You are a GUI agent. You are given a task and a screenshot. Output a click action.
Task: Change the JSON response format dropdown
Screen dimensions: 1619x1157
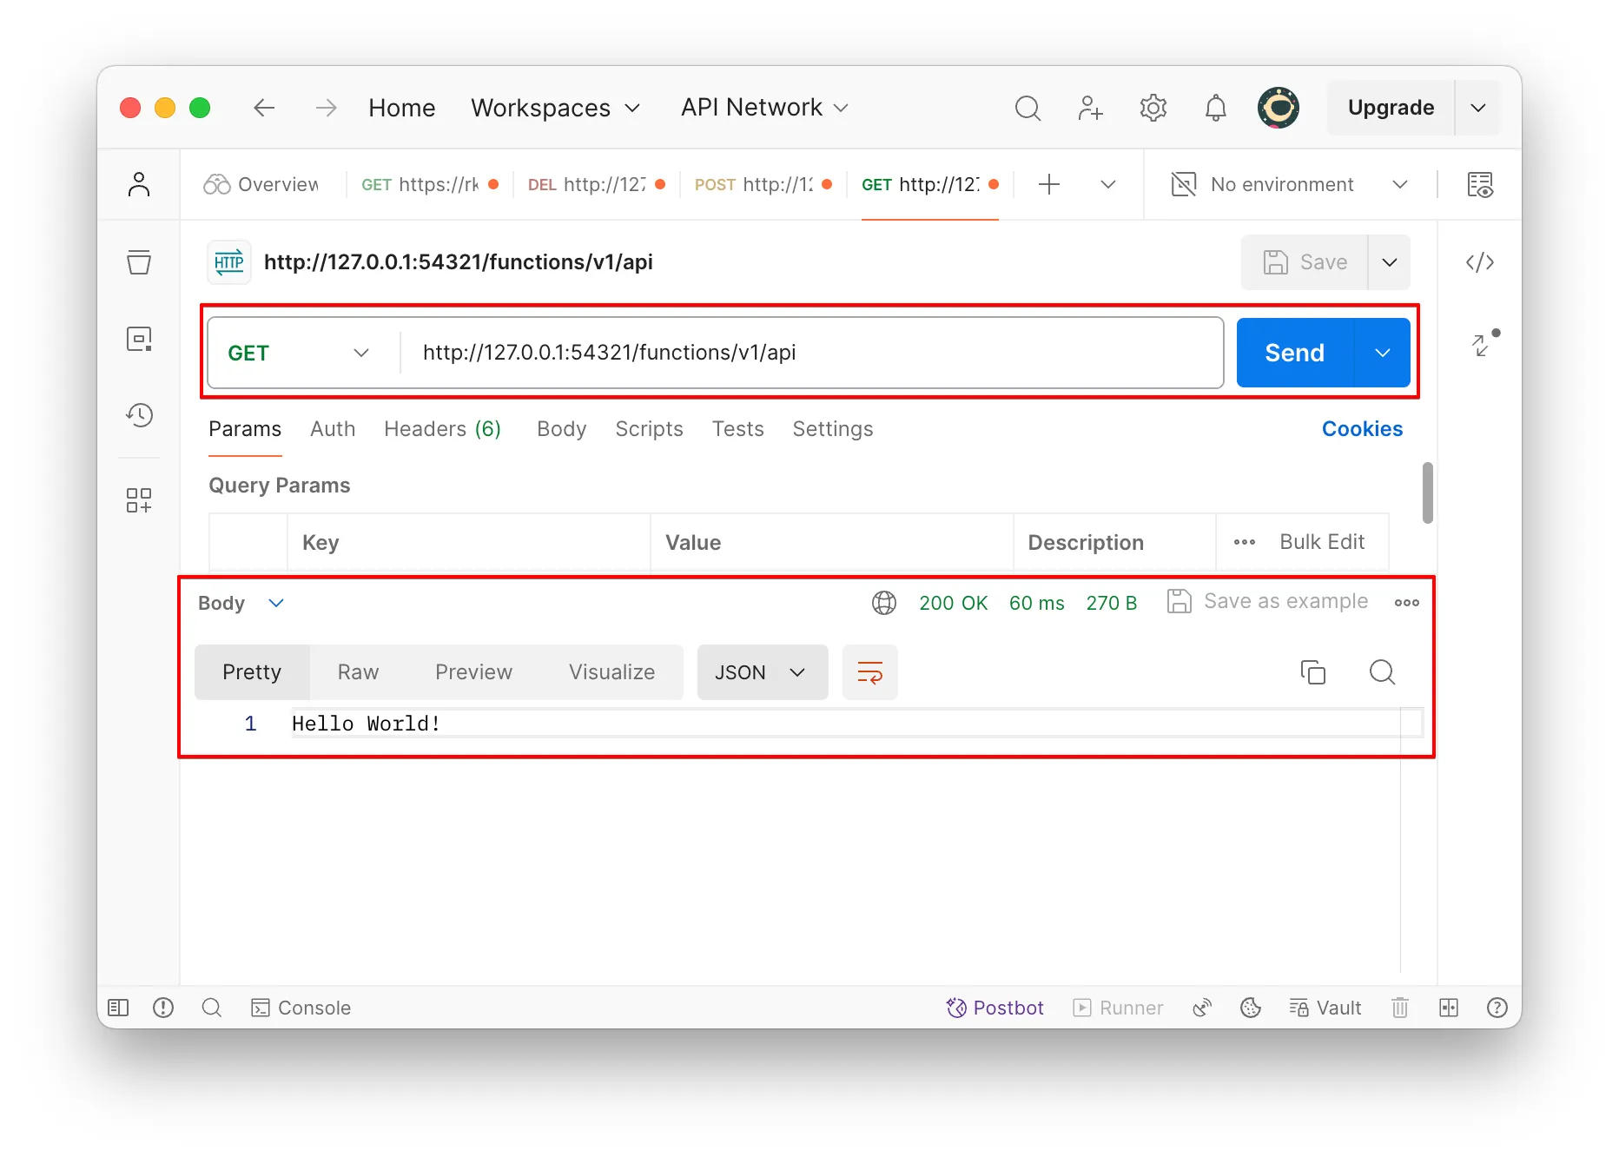[x=762, y=672]
